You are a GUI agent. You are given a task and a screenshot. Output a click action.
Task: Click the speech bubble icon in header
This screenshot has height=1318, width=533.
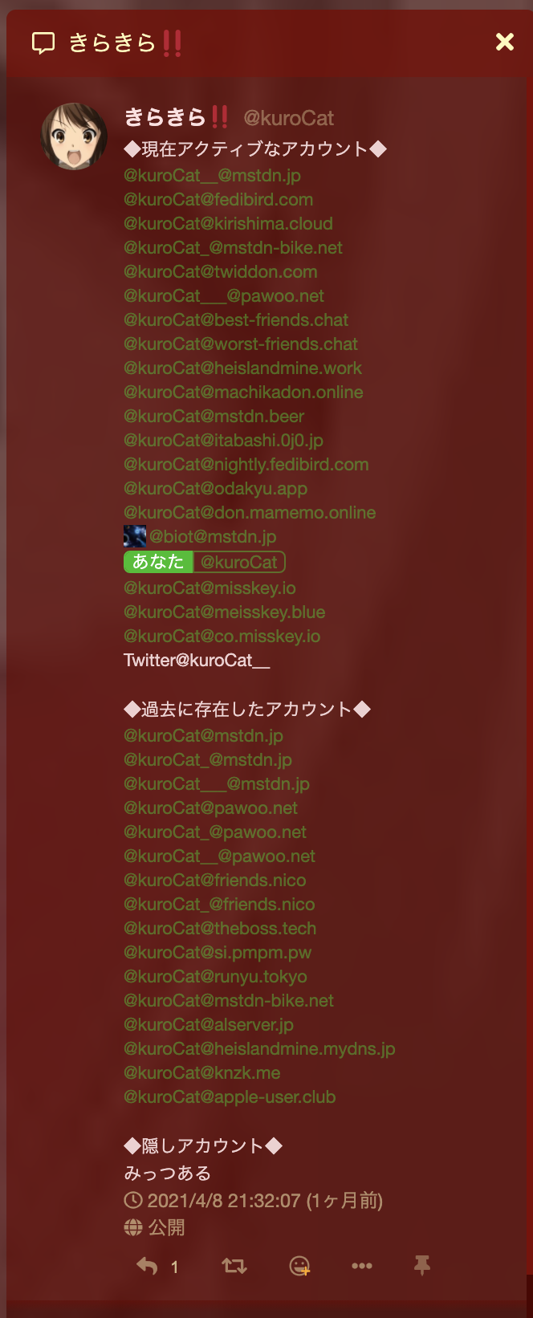click(x=43, y=43)
